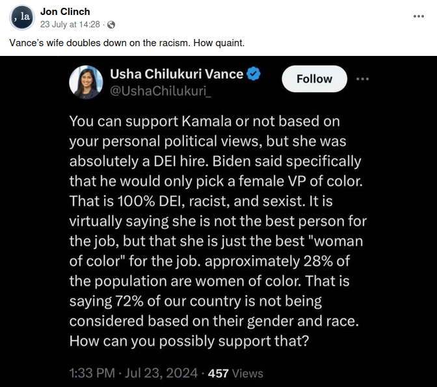The height and width of the screenshot is (387, 437).
Task: Open the post options three-dot menu
Action: (419, 15)
